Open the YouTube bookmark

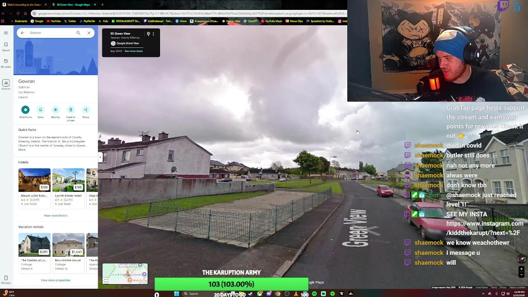click(x=54, y=21)
